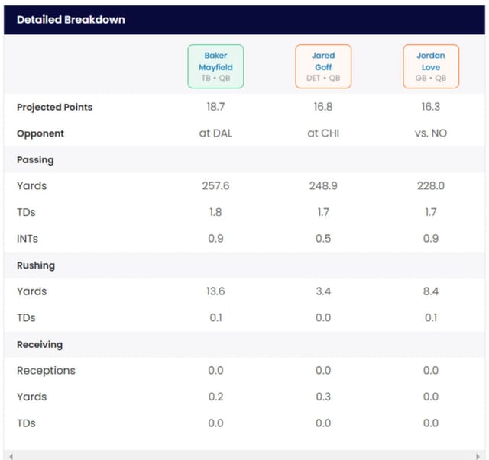Image resolution: width=489 pixels, height=460 pixels.
Task: Select Goff's 0.3 receiving yards value
Action: [323, 397]
